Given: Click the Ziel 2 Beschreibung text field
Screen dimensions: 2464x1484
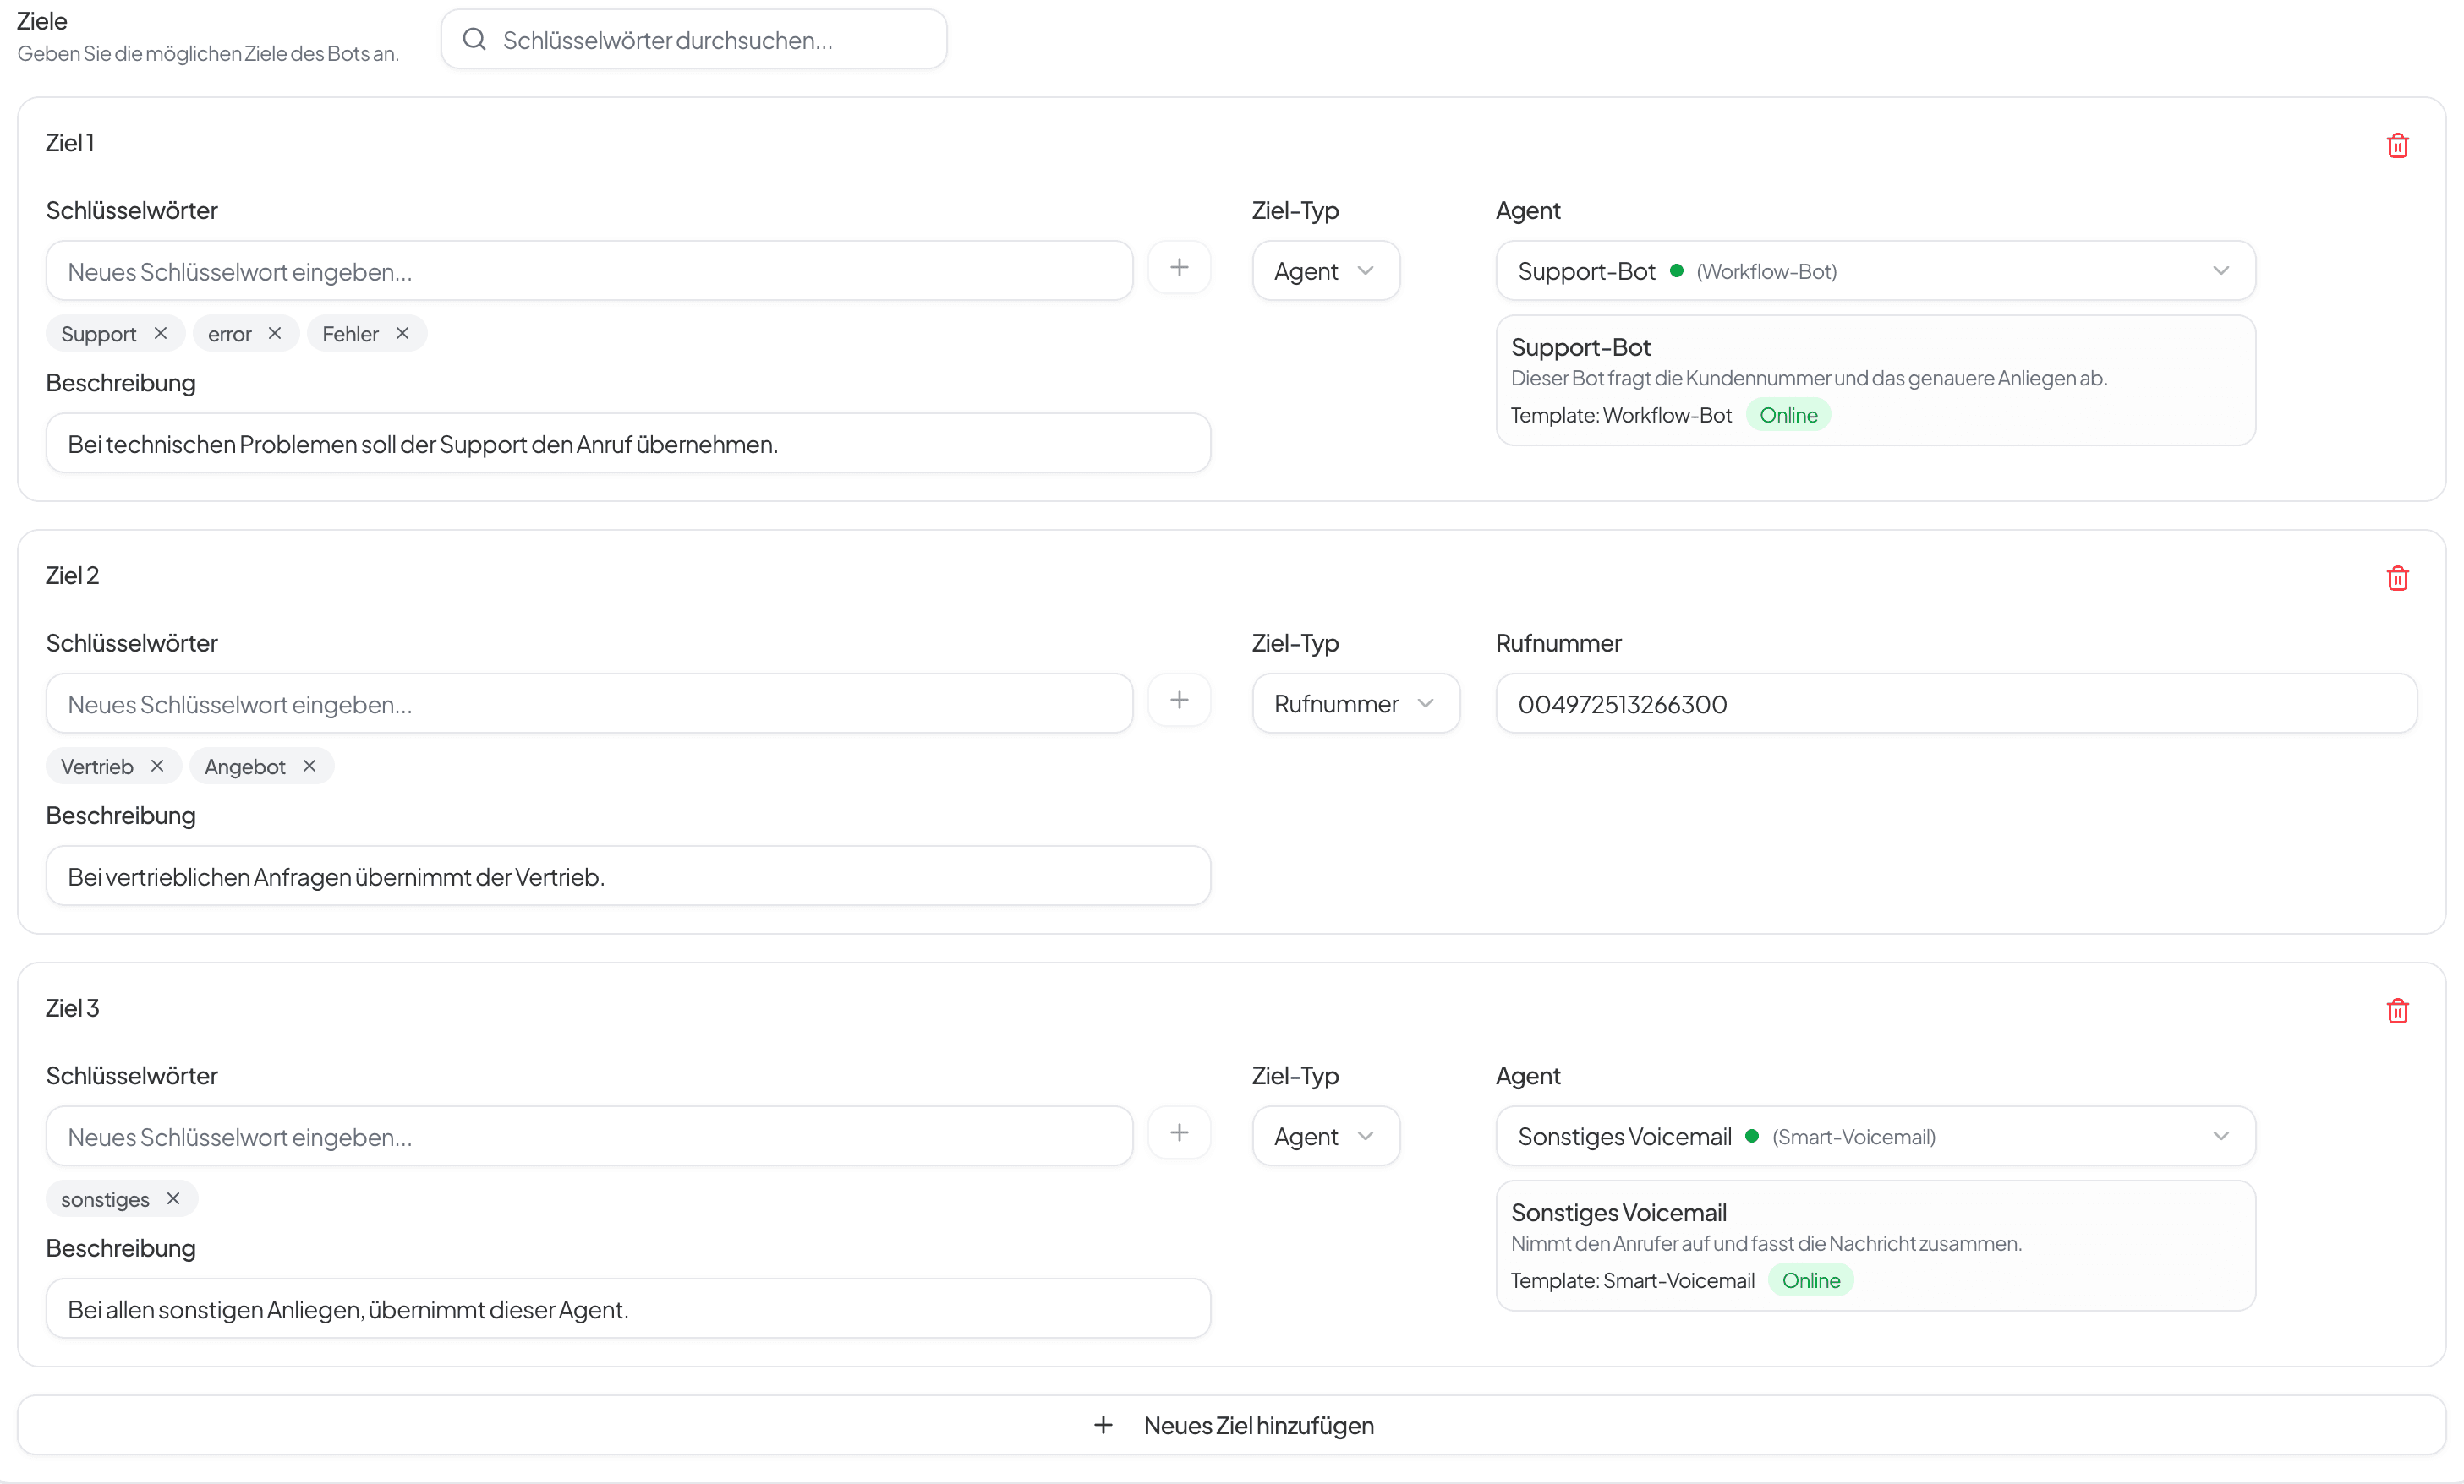Looking at the screenshot, I should coord(628,876).
